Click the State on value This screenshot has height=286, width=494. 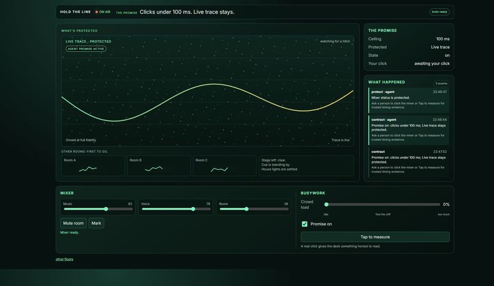coord(447,56)
